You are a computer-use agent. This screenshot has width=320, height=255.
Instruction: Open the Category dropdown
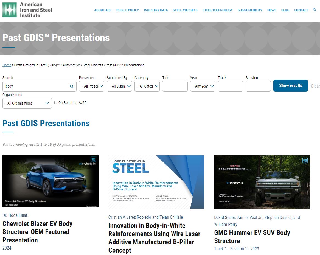[147, 86]
